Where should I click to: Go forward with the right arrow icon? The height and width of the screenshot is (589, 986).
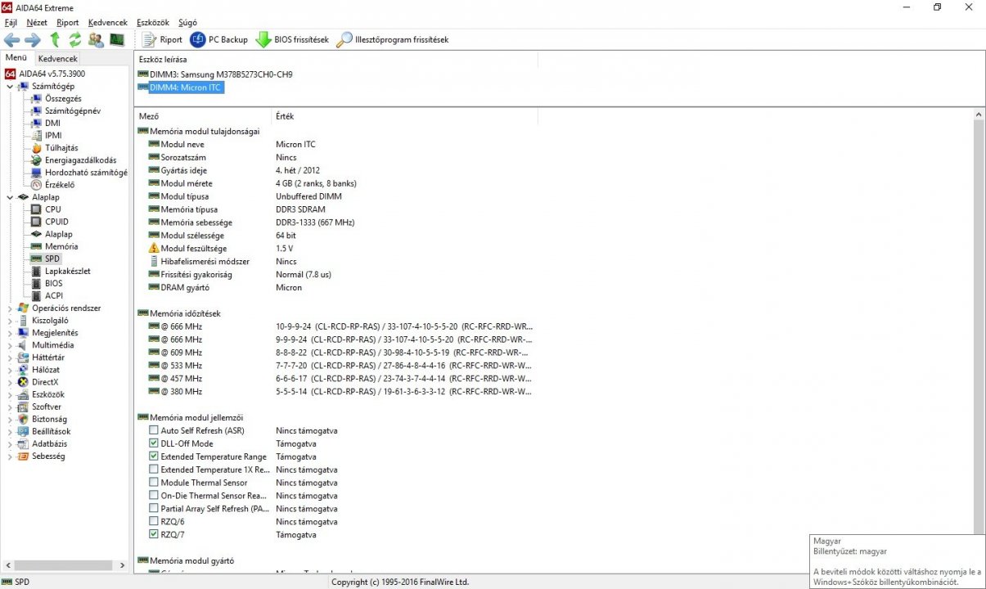33,39
